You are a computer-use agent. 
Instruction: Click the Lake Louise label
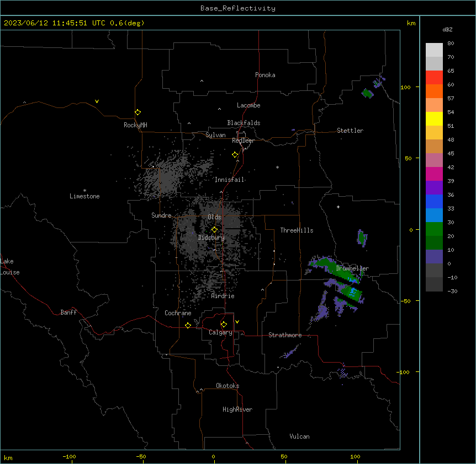(10, 267)
